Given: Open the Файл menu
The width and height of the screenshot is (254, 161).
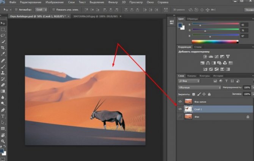Looking at the screenshot, I should [x=13, y=2].
